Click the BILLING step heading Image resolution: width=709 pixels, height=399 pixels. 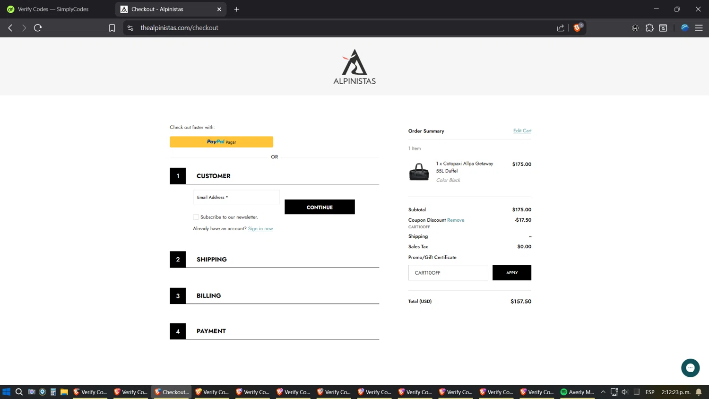208,296
